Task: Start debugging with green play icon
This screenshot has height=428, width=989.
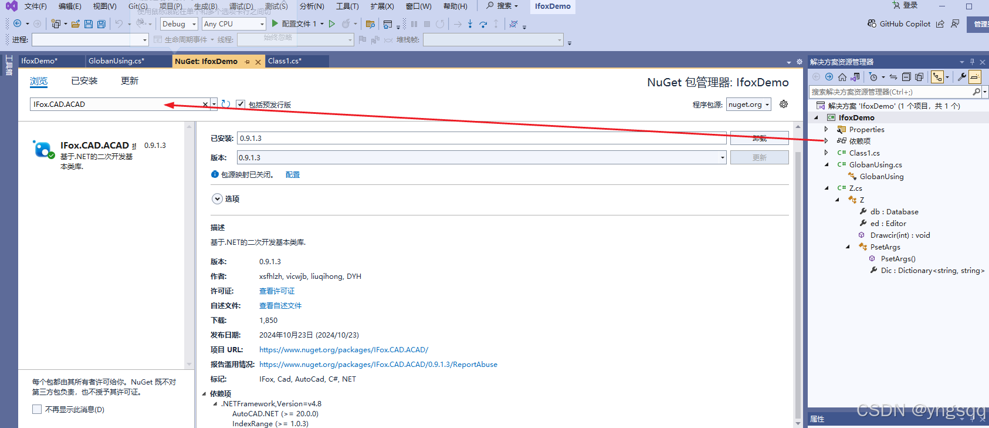Action: pyautogui.click(x=275, y=23)
